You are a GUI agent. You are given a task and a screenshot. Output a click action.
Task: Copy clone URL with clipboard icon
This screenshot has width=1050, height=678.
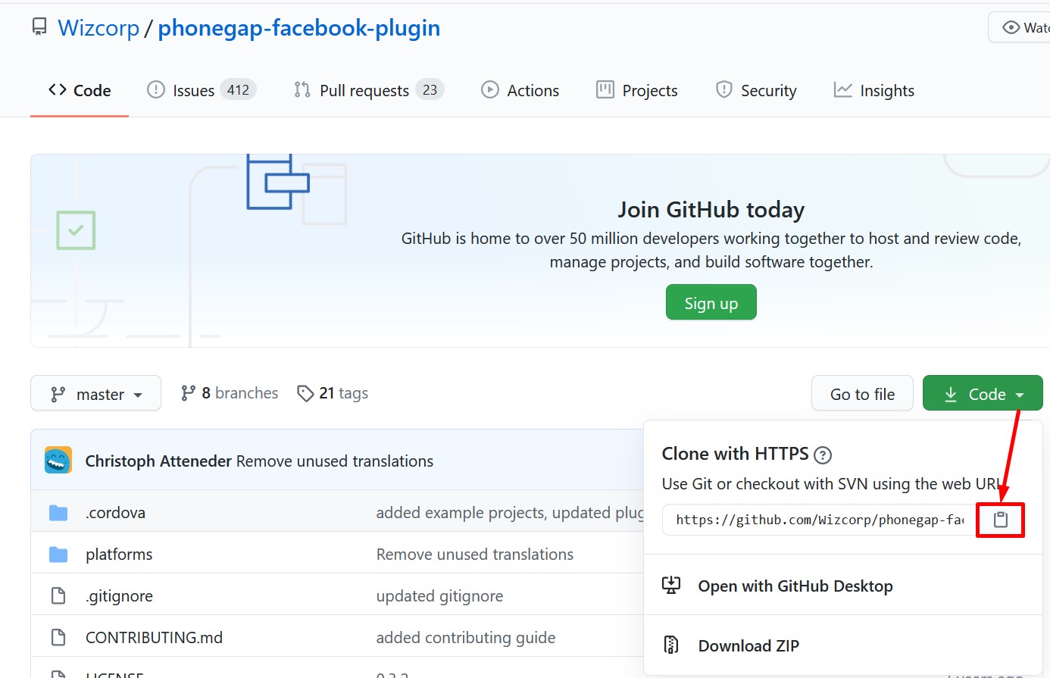tap(1001, 520)
